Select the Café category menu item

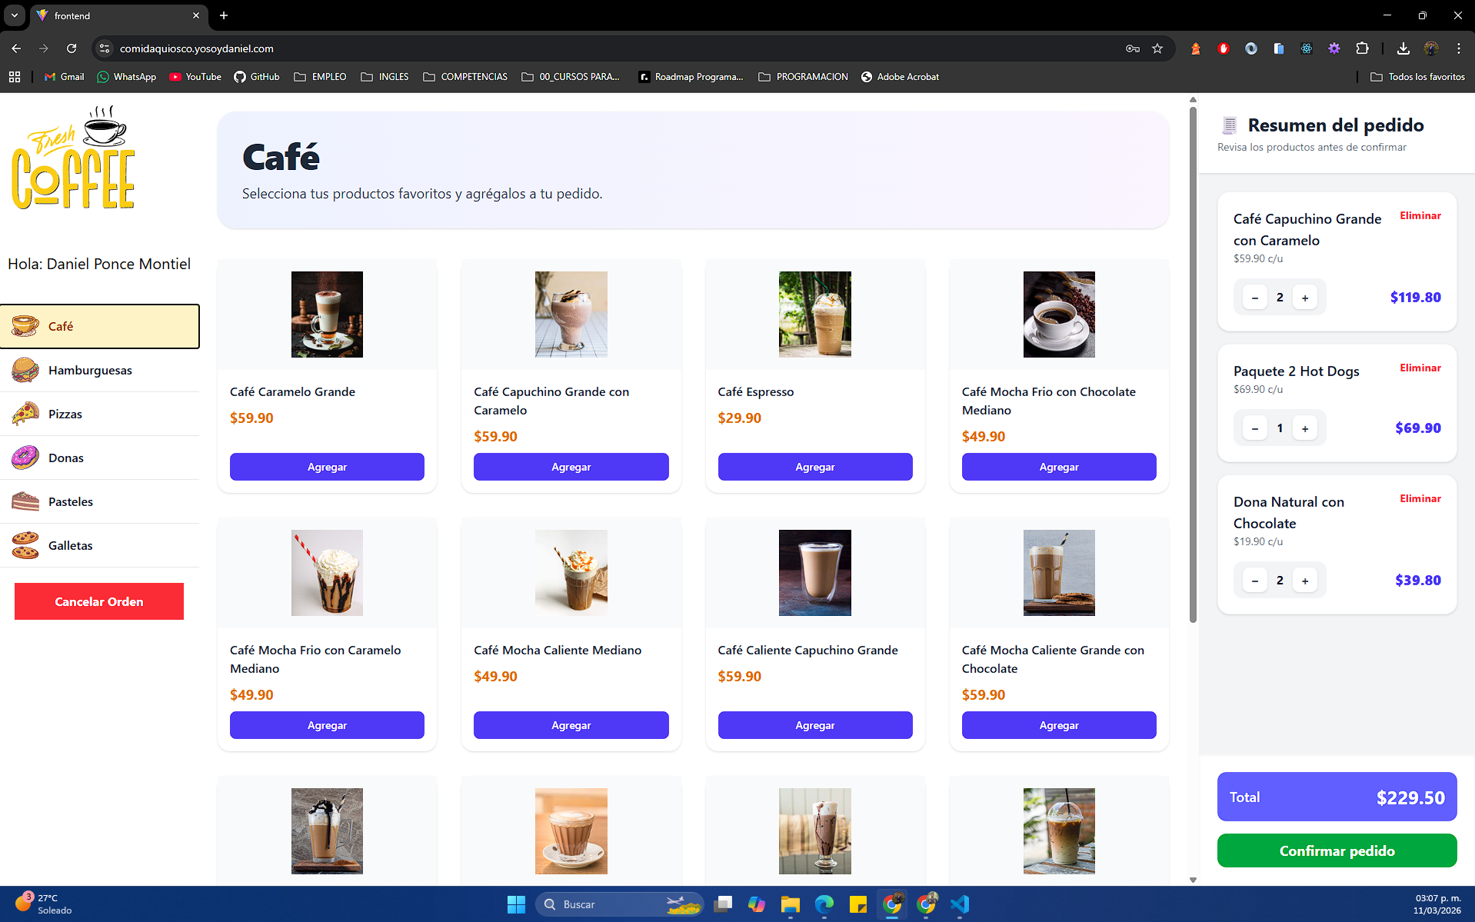(100, 326)
